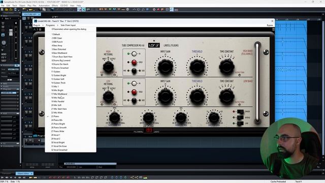Click the skip to start transport button
325x183 pixels.
[2, 177]
